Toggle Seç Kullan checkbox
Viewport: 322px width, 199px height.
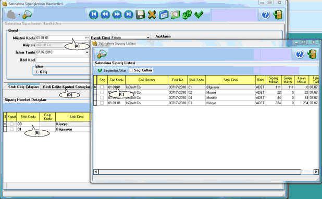(x=131, y=70)
